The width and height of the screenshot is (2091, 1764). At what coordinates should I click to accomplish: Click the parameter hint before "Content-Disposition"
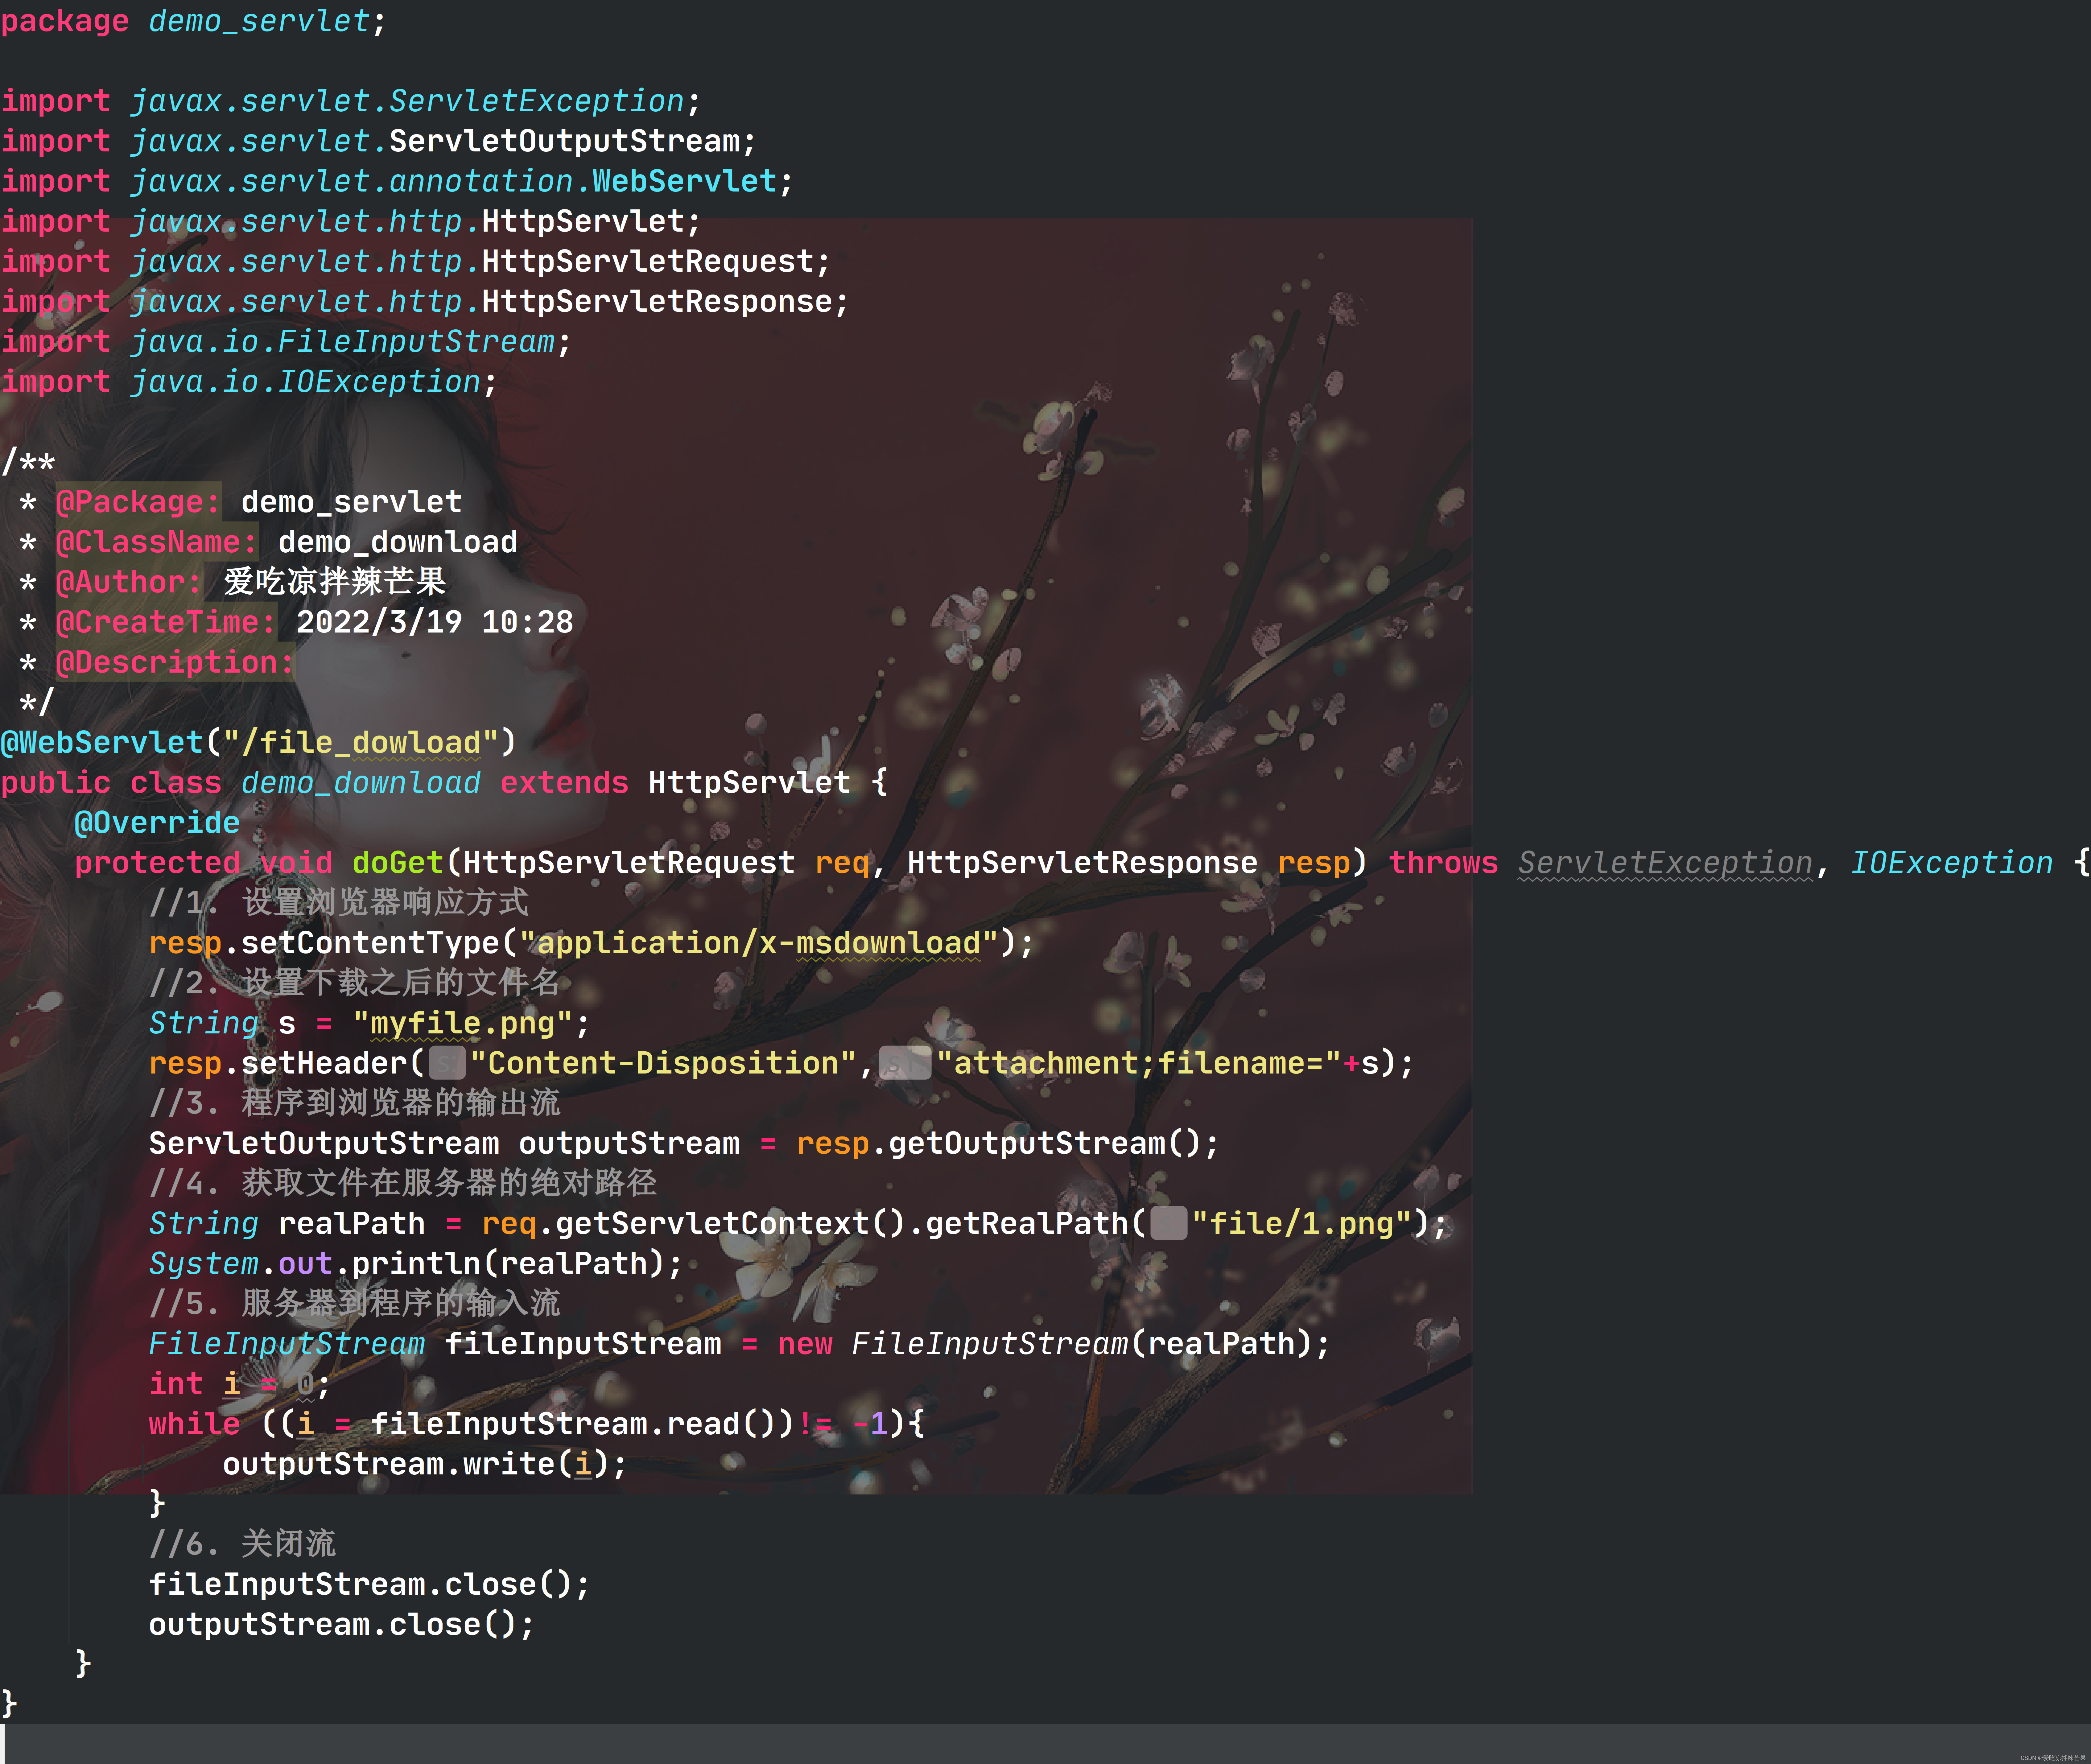[447, 1063]
